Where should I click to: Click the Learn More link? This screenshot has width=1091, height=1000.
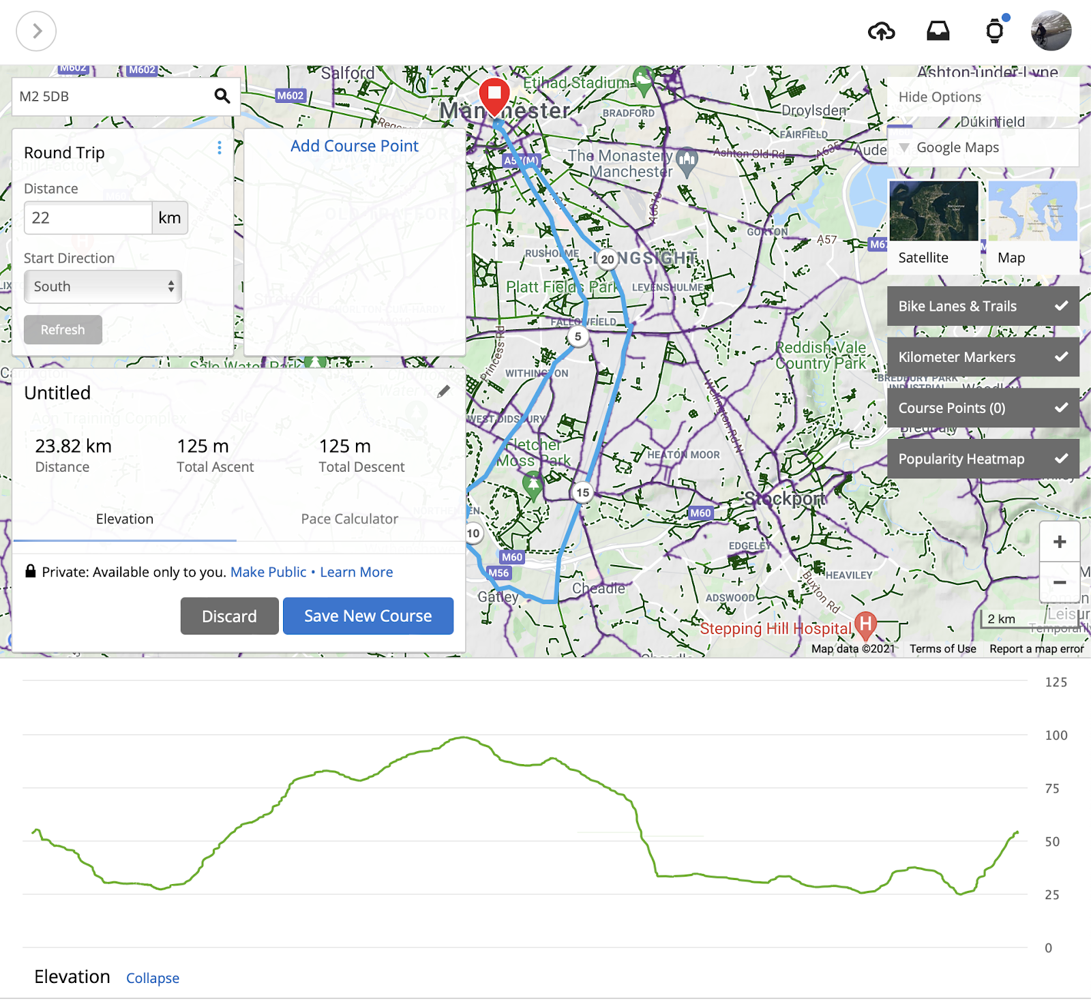click(x=357, y=572)
